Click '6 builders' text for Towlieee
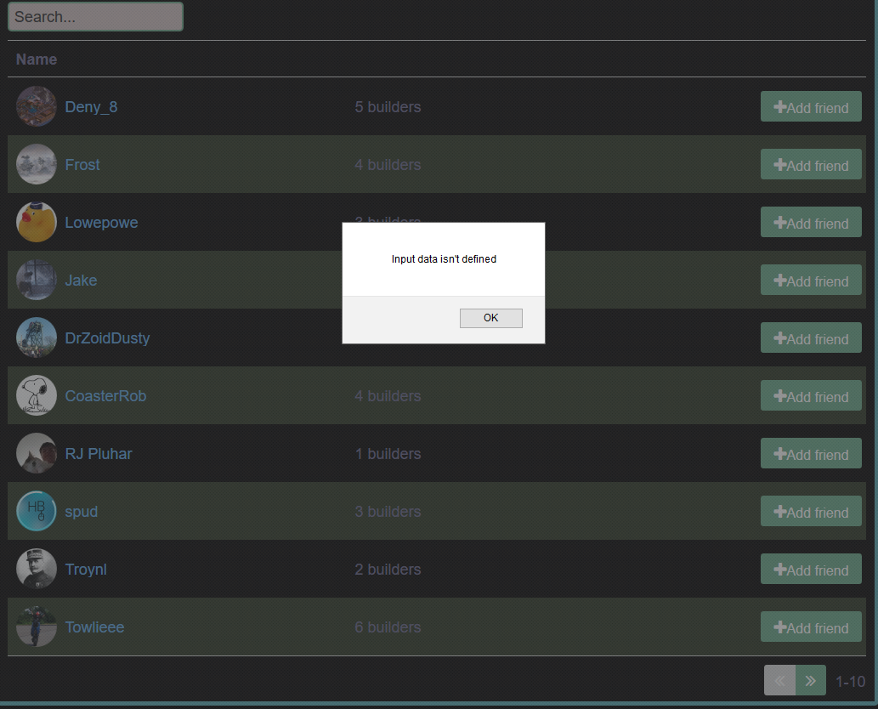 [388, 627]
